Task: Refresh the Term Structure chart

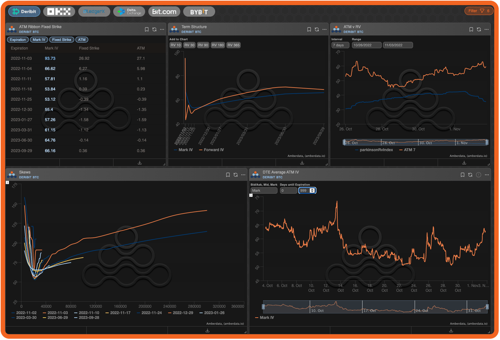Action: point(316,29)
